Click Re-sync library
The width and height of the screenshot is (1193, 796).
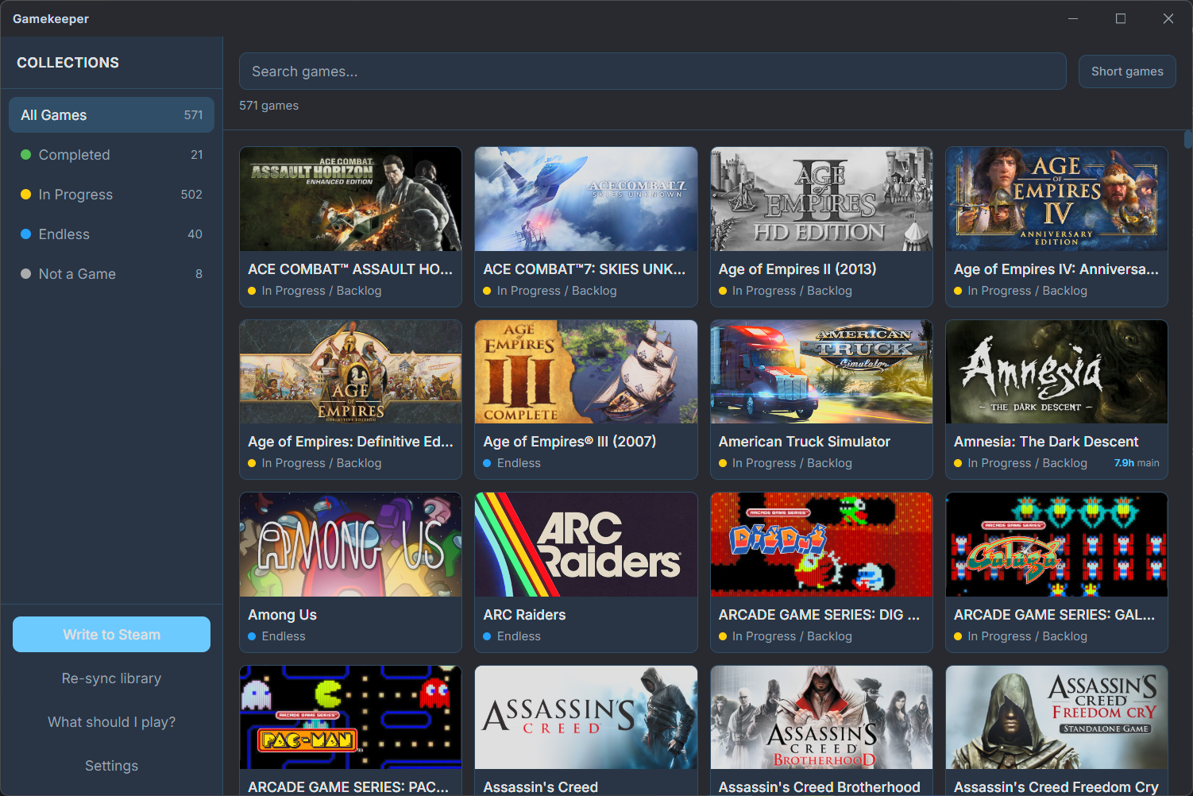pyautogui.click(x=111, y=678)
